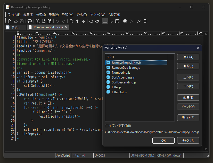213x163 pixels.
Task: Enable the イベントで実行 checkbox
Action: pos(107,126)
